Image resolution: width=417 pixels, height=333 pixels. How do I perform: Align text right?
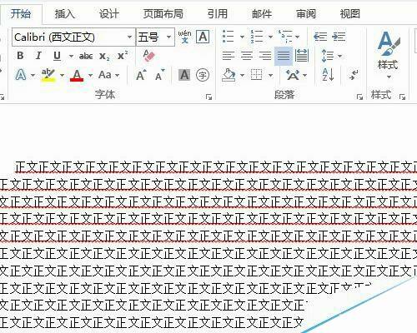(x=265, y=56)
